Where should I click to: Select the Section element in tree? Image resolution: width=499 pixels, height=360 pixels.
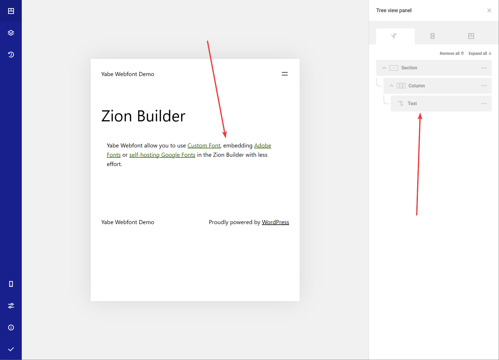click(x=434, y=68)
